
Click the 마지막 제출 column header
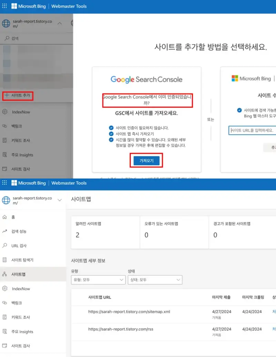(x=221, y=297)
